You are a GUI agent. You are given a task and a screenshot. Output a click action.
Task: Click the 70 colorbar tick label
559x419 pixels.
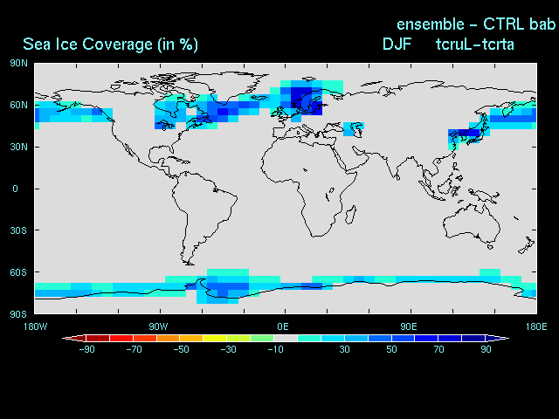coord(438,350)
